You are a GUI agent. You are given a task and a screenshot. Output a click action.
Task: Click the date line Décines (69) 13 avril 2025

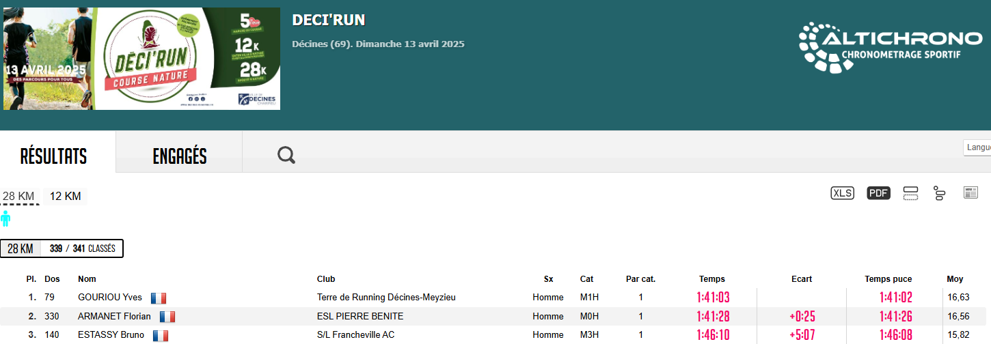click(378, 44)
